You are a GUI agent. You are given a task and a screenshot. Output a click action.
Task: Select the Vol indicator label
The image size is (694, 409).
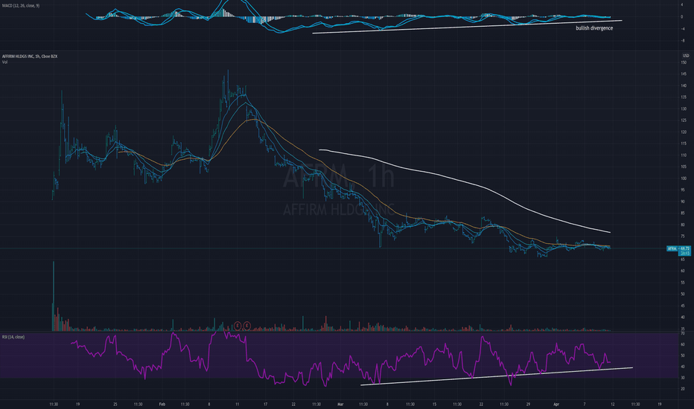click(x=4, y=62)
